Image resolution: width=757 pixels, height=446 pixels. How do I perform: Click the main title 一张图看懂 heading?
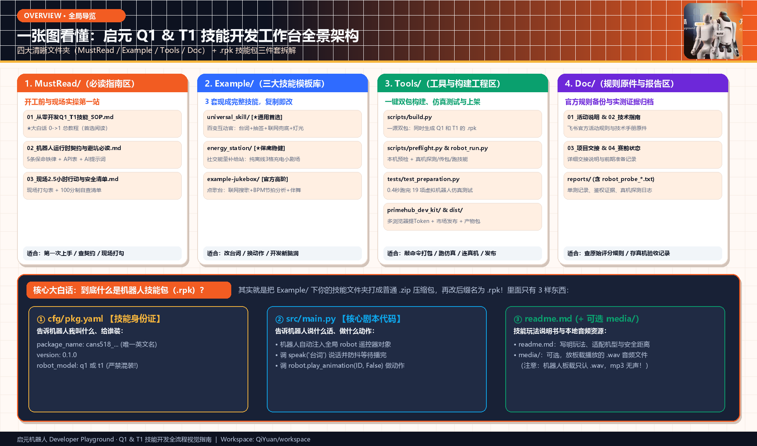[x=188, y=36]
